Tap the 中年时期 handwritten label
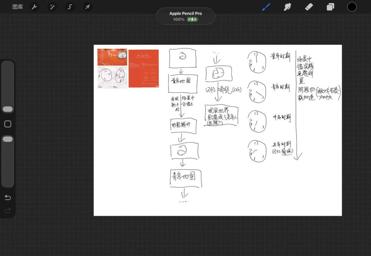371x256 pixels. [x=282, y=117]
